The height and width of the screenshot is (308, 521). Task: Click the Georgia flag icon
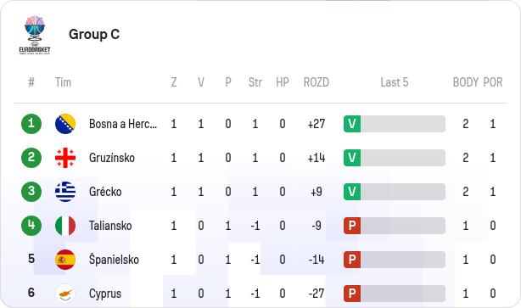[65, 158]
